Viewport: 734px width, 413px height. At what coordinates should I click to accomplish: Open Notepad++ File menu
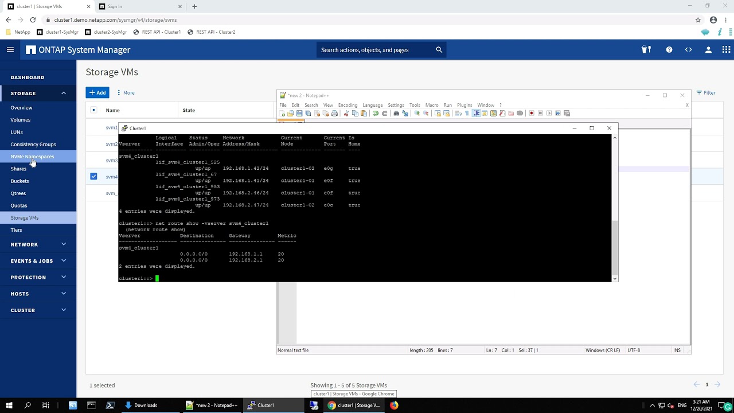coord(283,105)
